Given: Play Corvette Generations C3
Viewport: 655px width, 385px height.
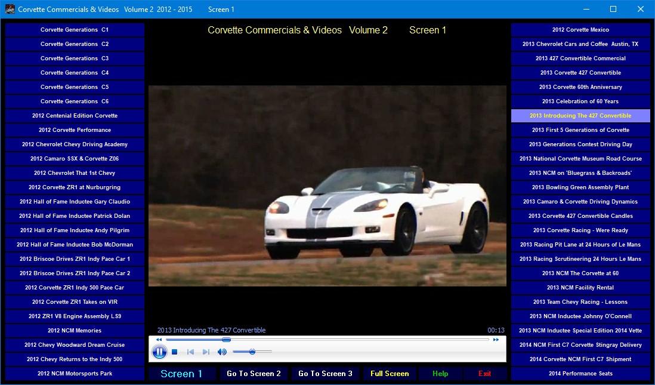Looking at the screenshot, I should (75, 58).
